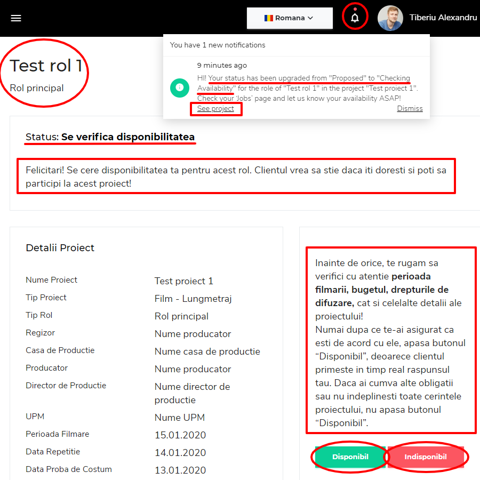Viewport: 480px width, 480px height.
Task: Click the Test rol 1 page title
Action: 46,66
